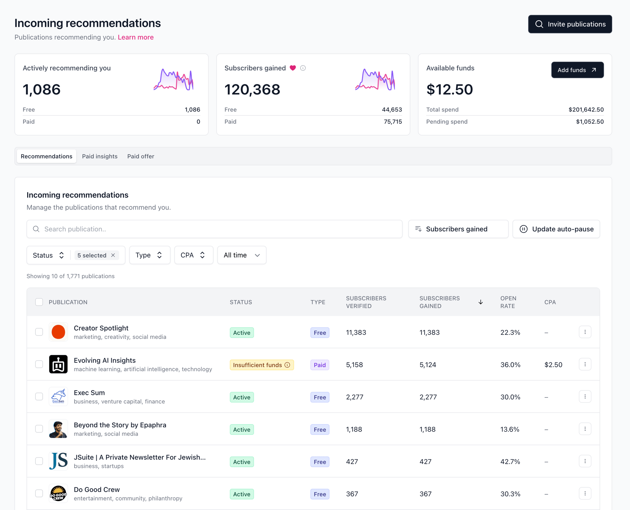Check the Creator Spotlight row checkbox
This screenshot has height=510, width=630.
(39, 332)
